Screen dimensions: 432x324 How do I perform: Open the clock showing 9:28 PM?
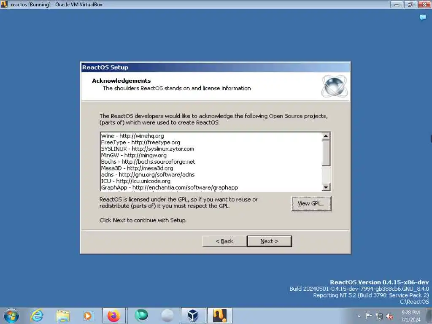410,316
